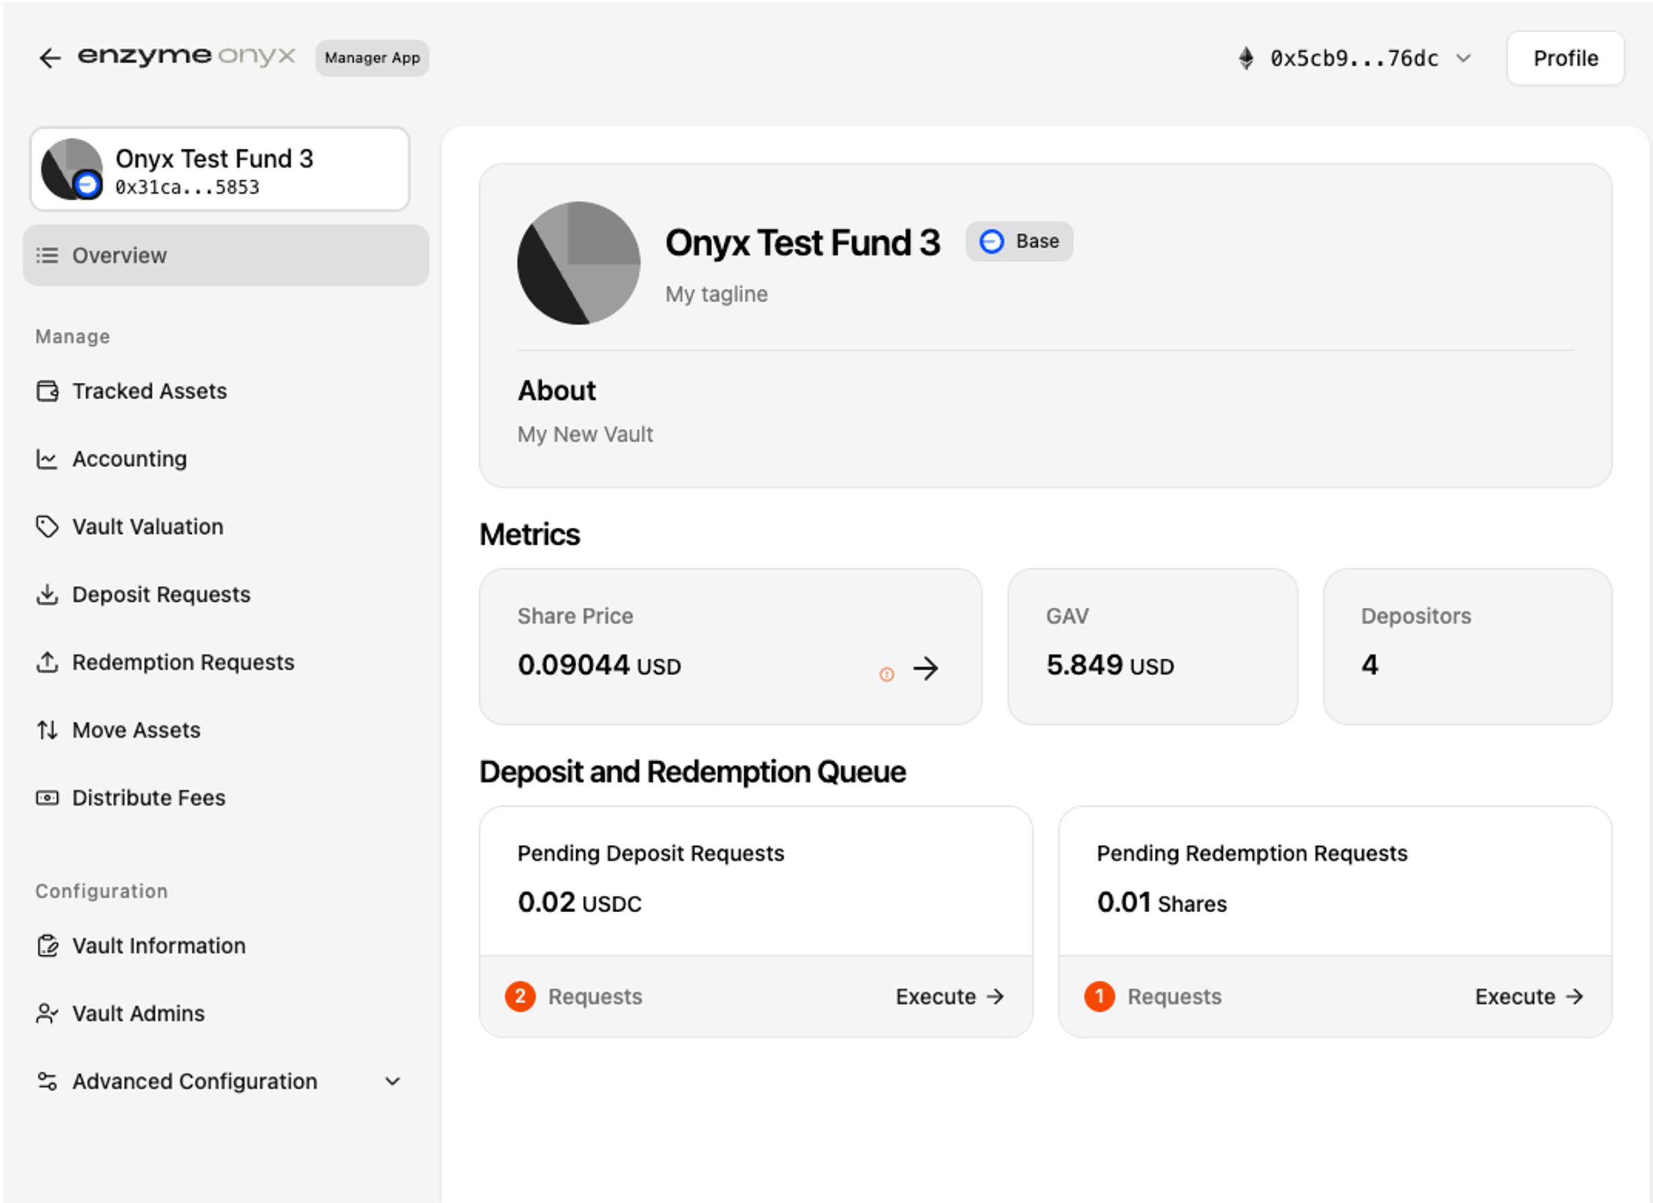
Task: Go to Vault Admins page
Action: (138, 1013)
